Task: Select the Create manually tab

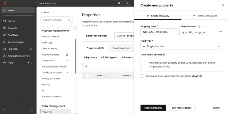Action: click(x=158, y=16)
